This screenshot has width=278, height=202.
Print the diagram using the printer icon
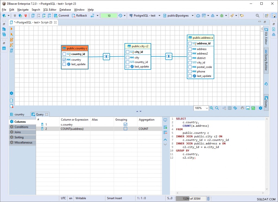tap(242, 108)
